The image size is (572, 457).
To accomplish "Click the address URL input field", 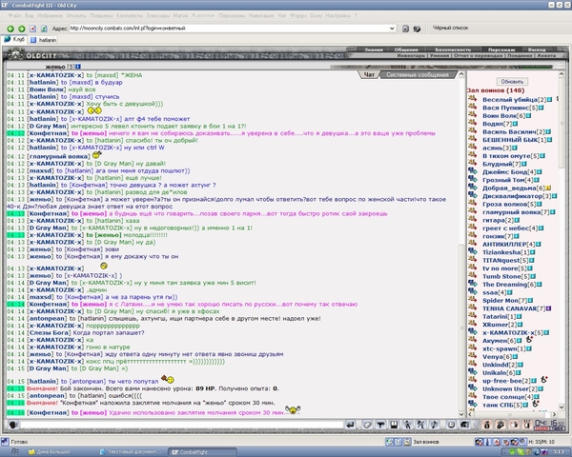I will (x=229, y=28).
